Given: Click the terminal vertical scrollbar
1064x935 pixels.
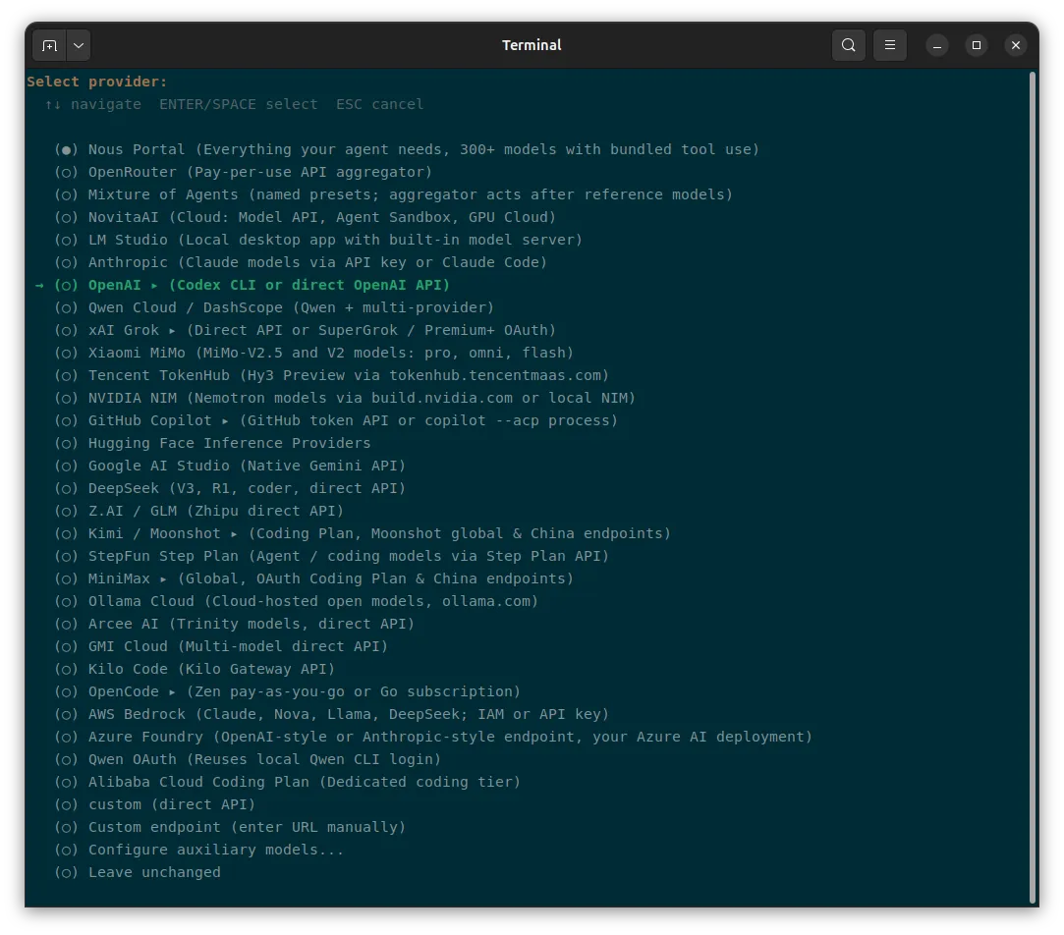Looking at the screenshot, I should coord(1033,487).
